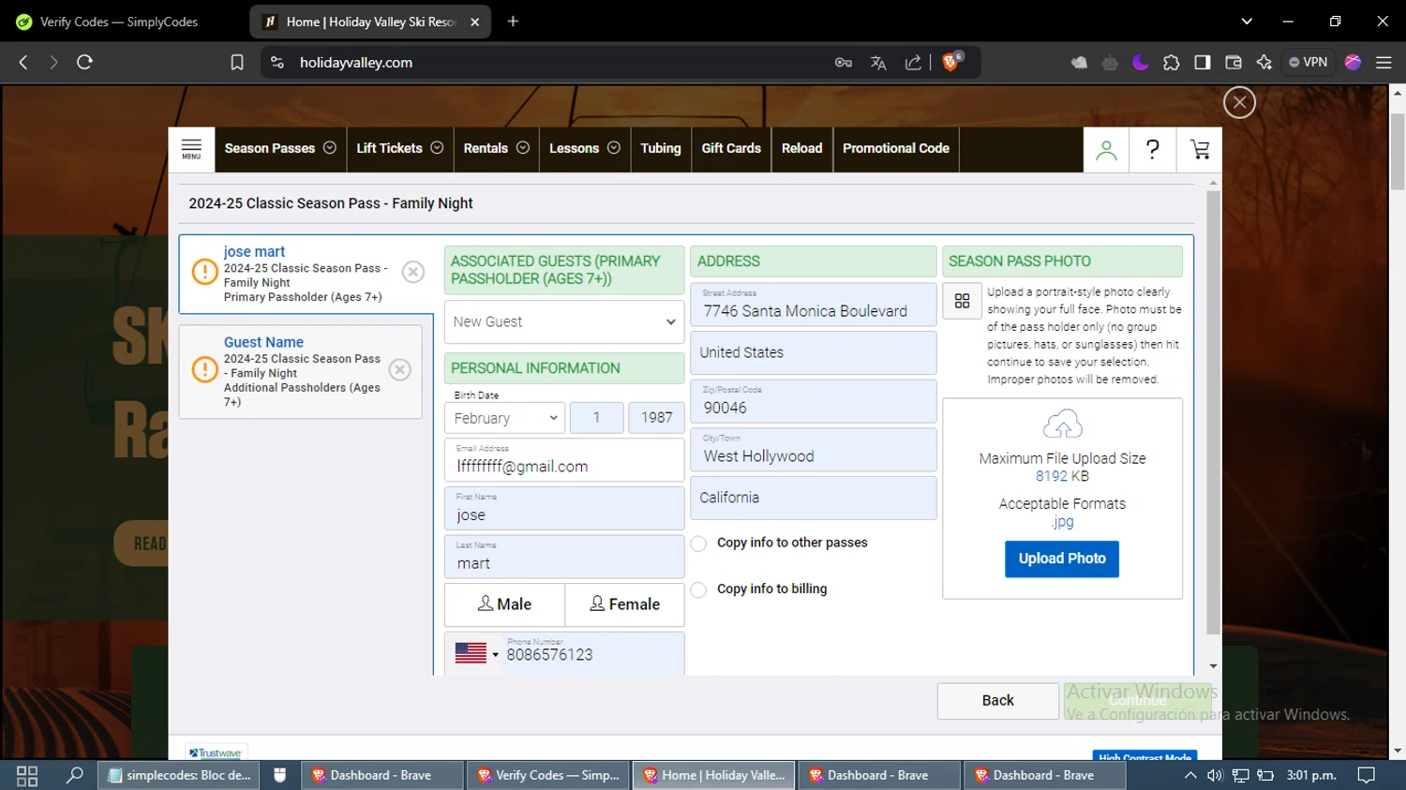Click the browser reload icon
The image size is (1406, 790).
[84, 62]
